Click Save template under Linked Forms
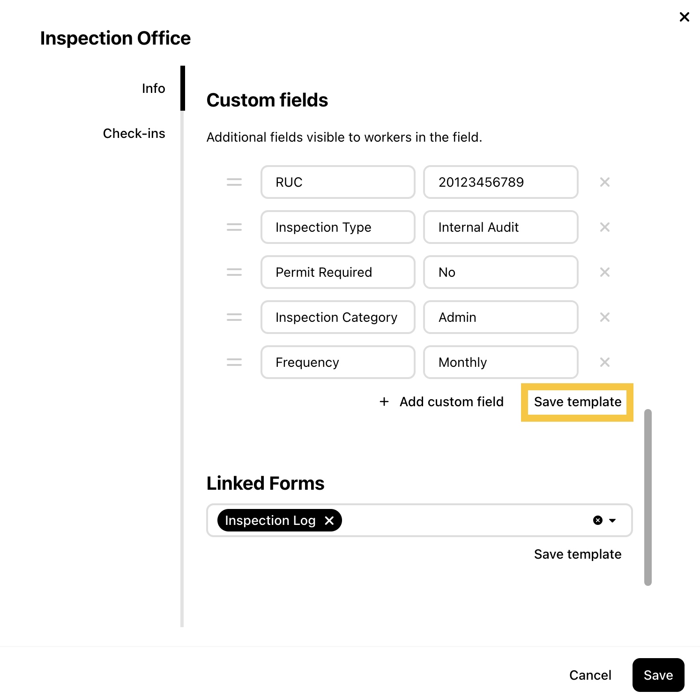700x698 pixels. pyautogui.click(x=577, y=554)
